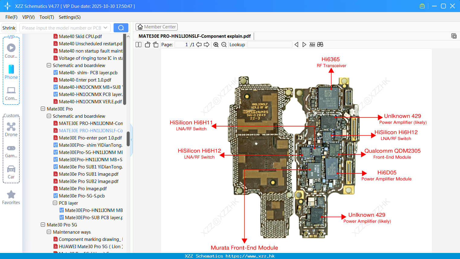Open the model number dropdown arrow
The height and width of the screenshot is (259, 460).
tap(105, 28)
